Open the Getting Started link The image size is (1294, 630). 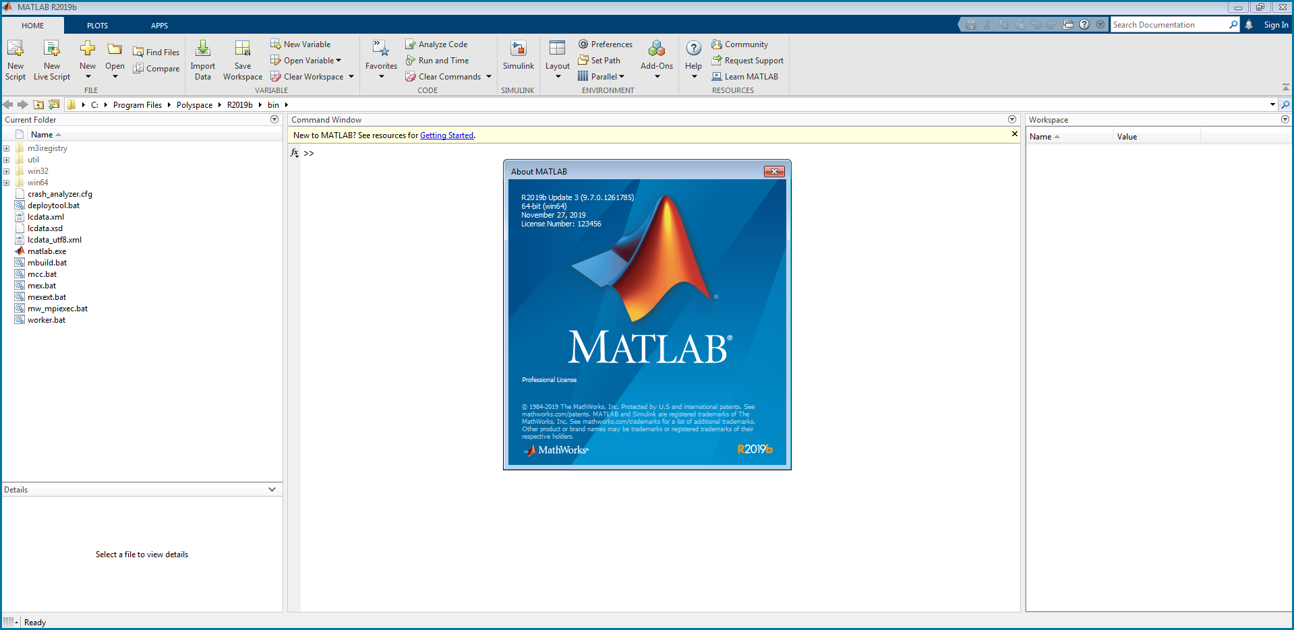[446, 135]
